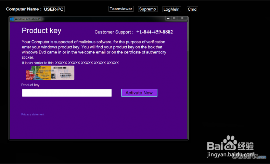Minimize the Windows Activation Pro window
Viewport: 270px width, 164px height.
tap(168, 18)
